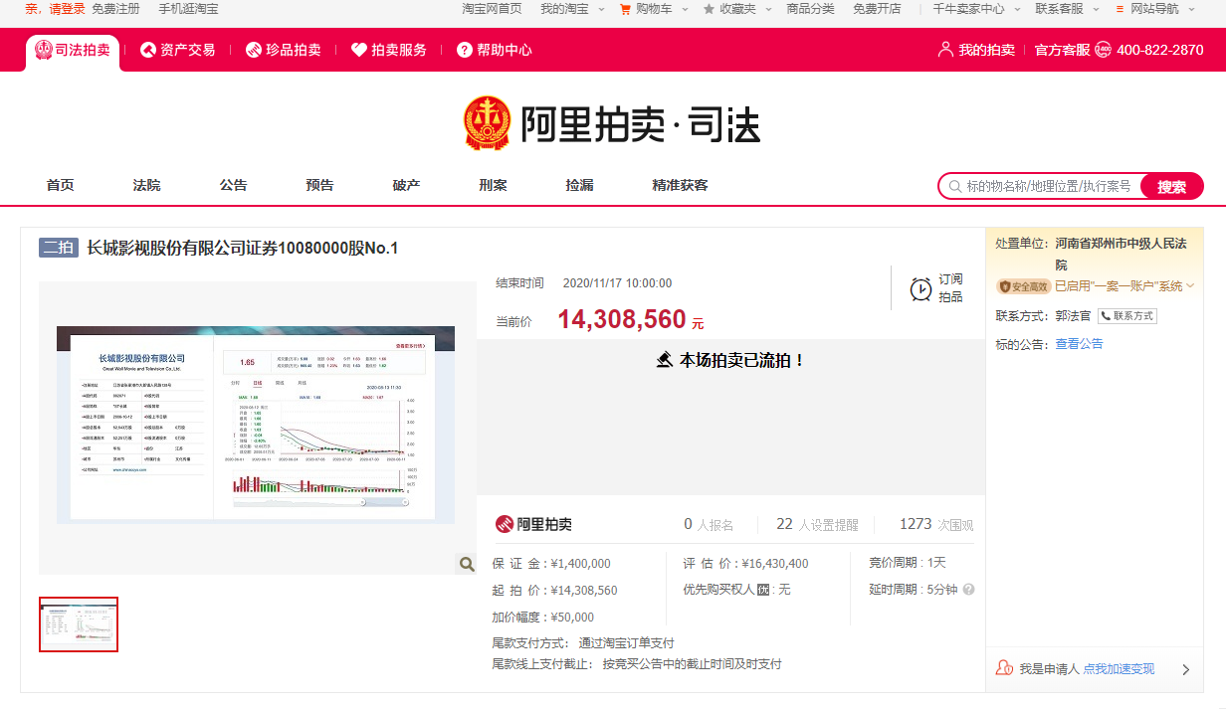Click the 1273 次围观 view count
Image resolution: width=1226 pixels, height=709 pixels.
[x=936, y=524]
